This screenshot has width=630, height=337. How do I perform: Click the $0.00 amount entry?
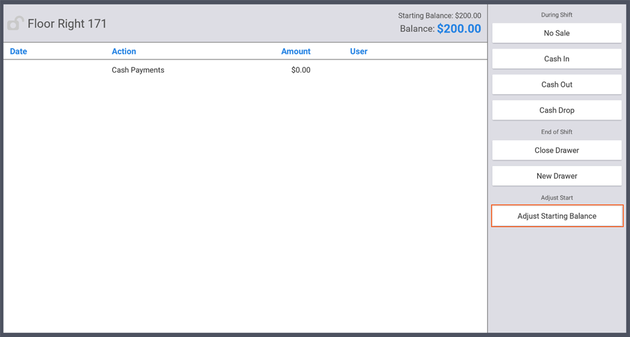(301, 70)
